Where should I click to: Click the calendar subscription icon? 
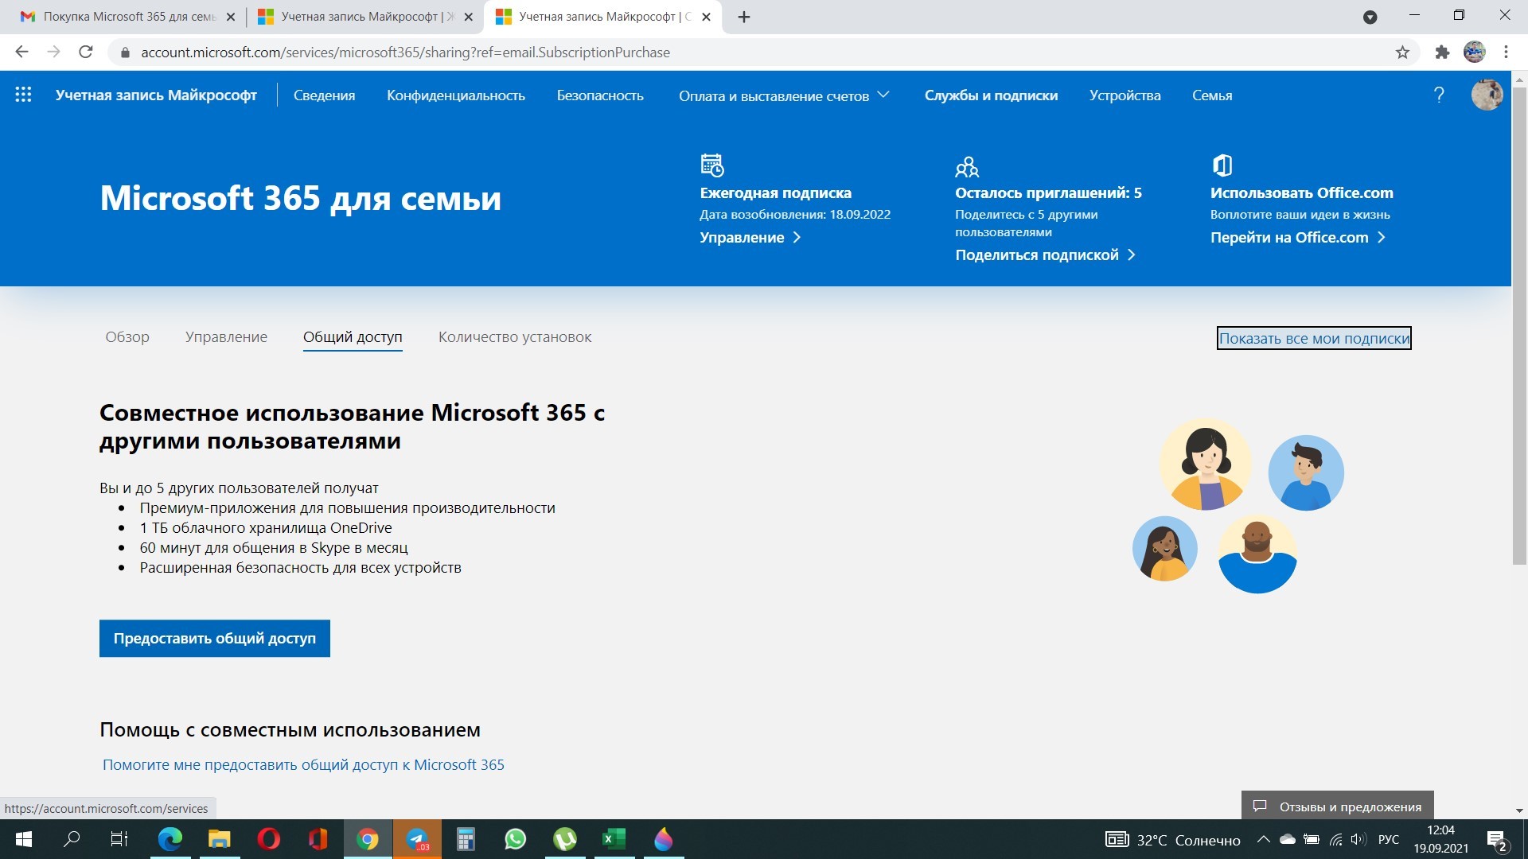711,165
